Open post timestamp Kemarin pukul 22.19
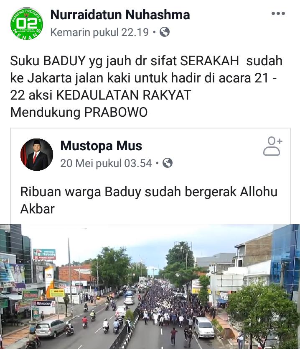 click(x=99, y=32)
